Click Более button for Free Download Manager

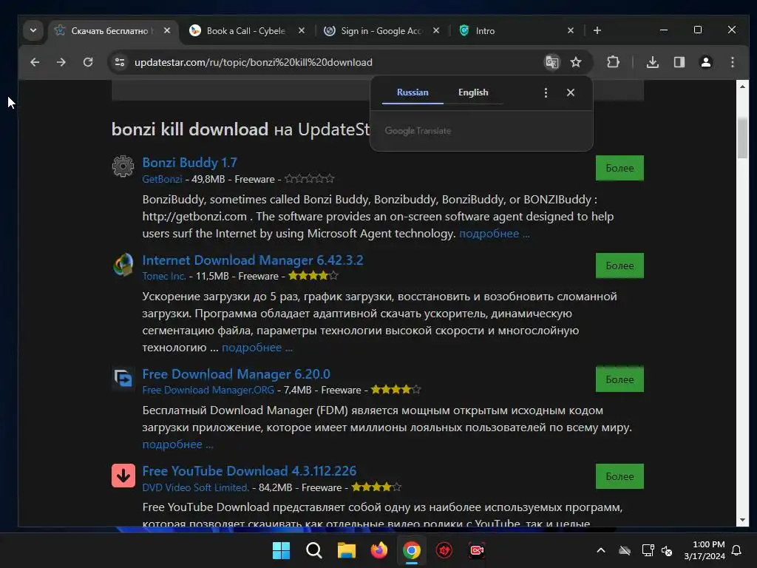click(619, 379)
